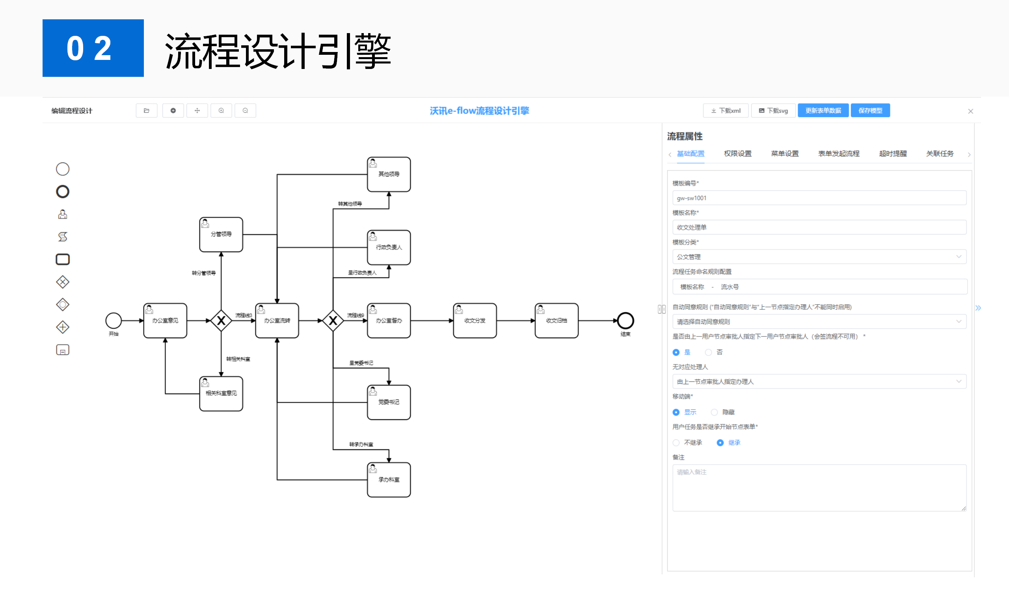Pick the script task icon in palette
The height and width of the screenshot is (597, 1009).
[62, 236]
